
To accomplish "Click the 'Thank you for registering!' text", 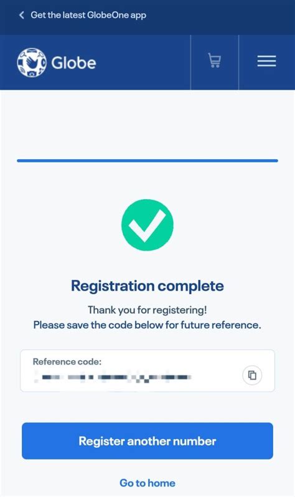I will [x=147, y=310].
